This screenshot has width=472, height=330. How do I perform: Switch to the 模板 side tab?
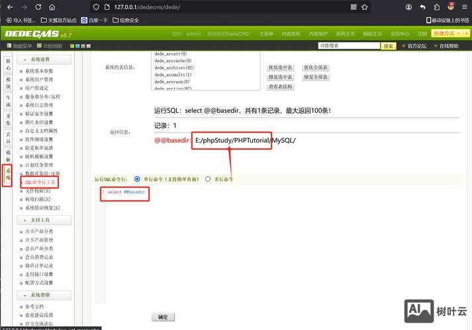[x=8, y=156]
